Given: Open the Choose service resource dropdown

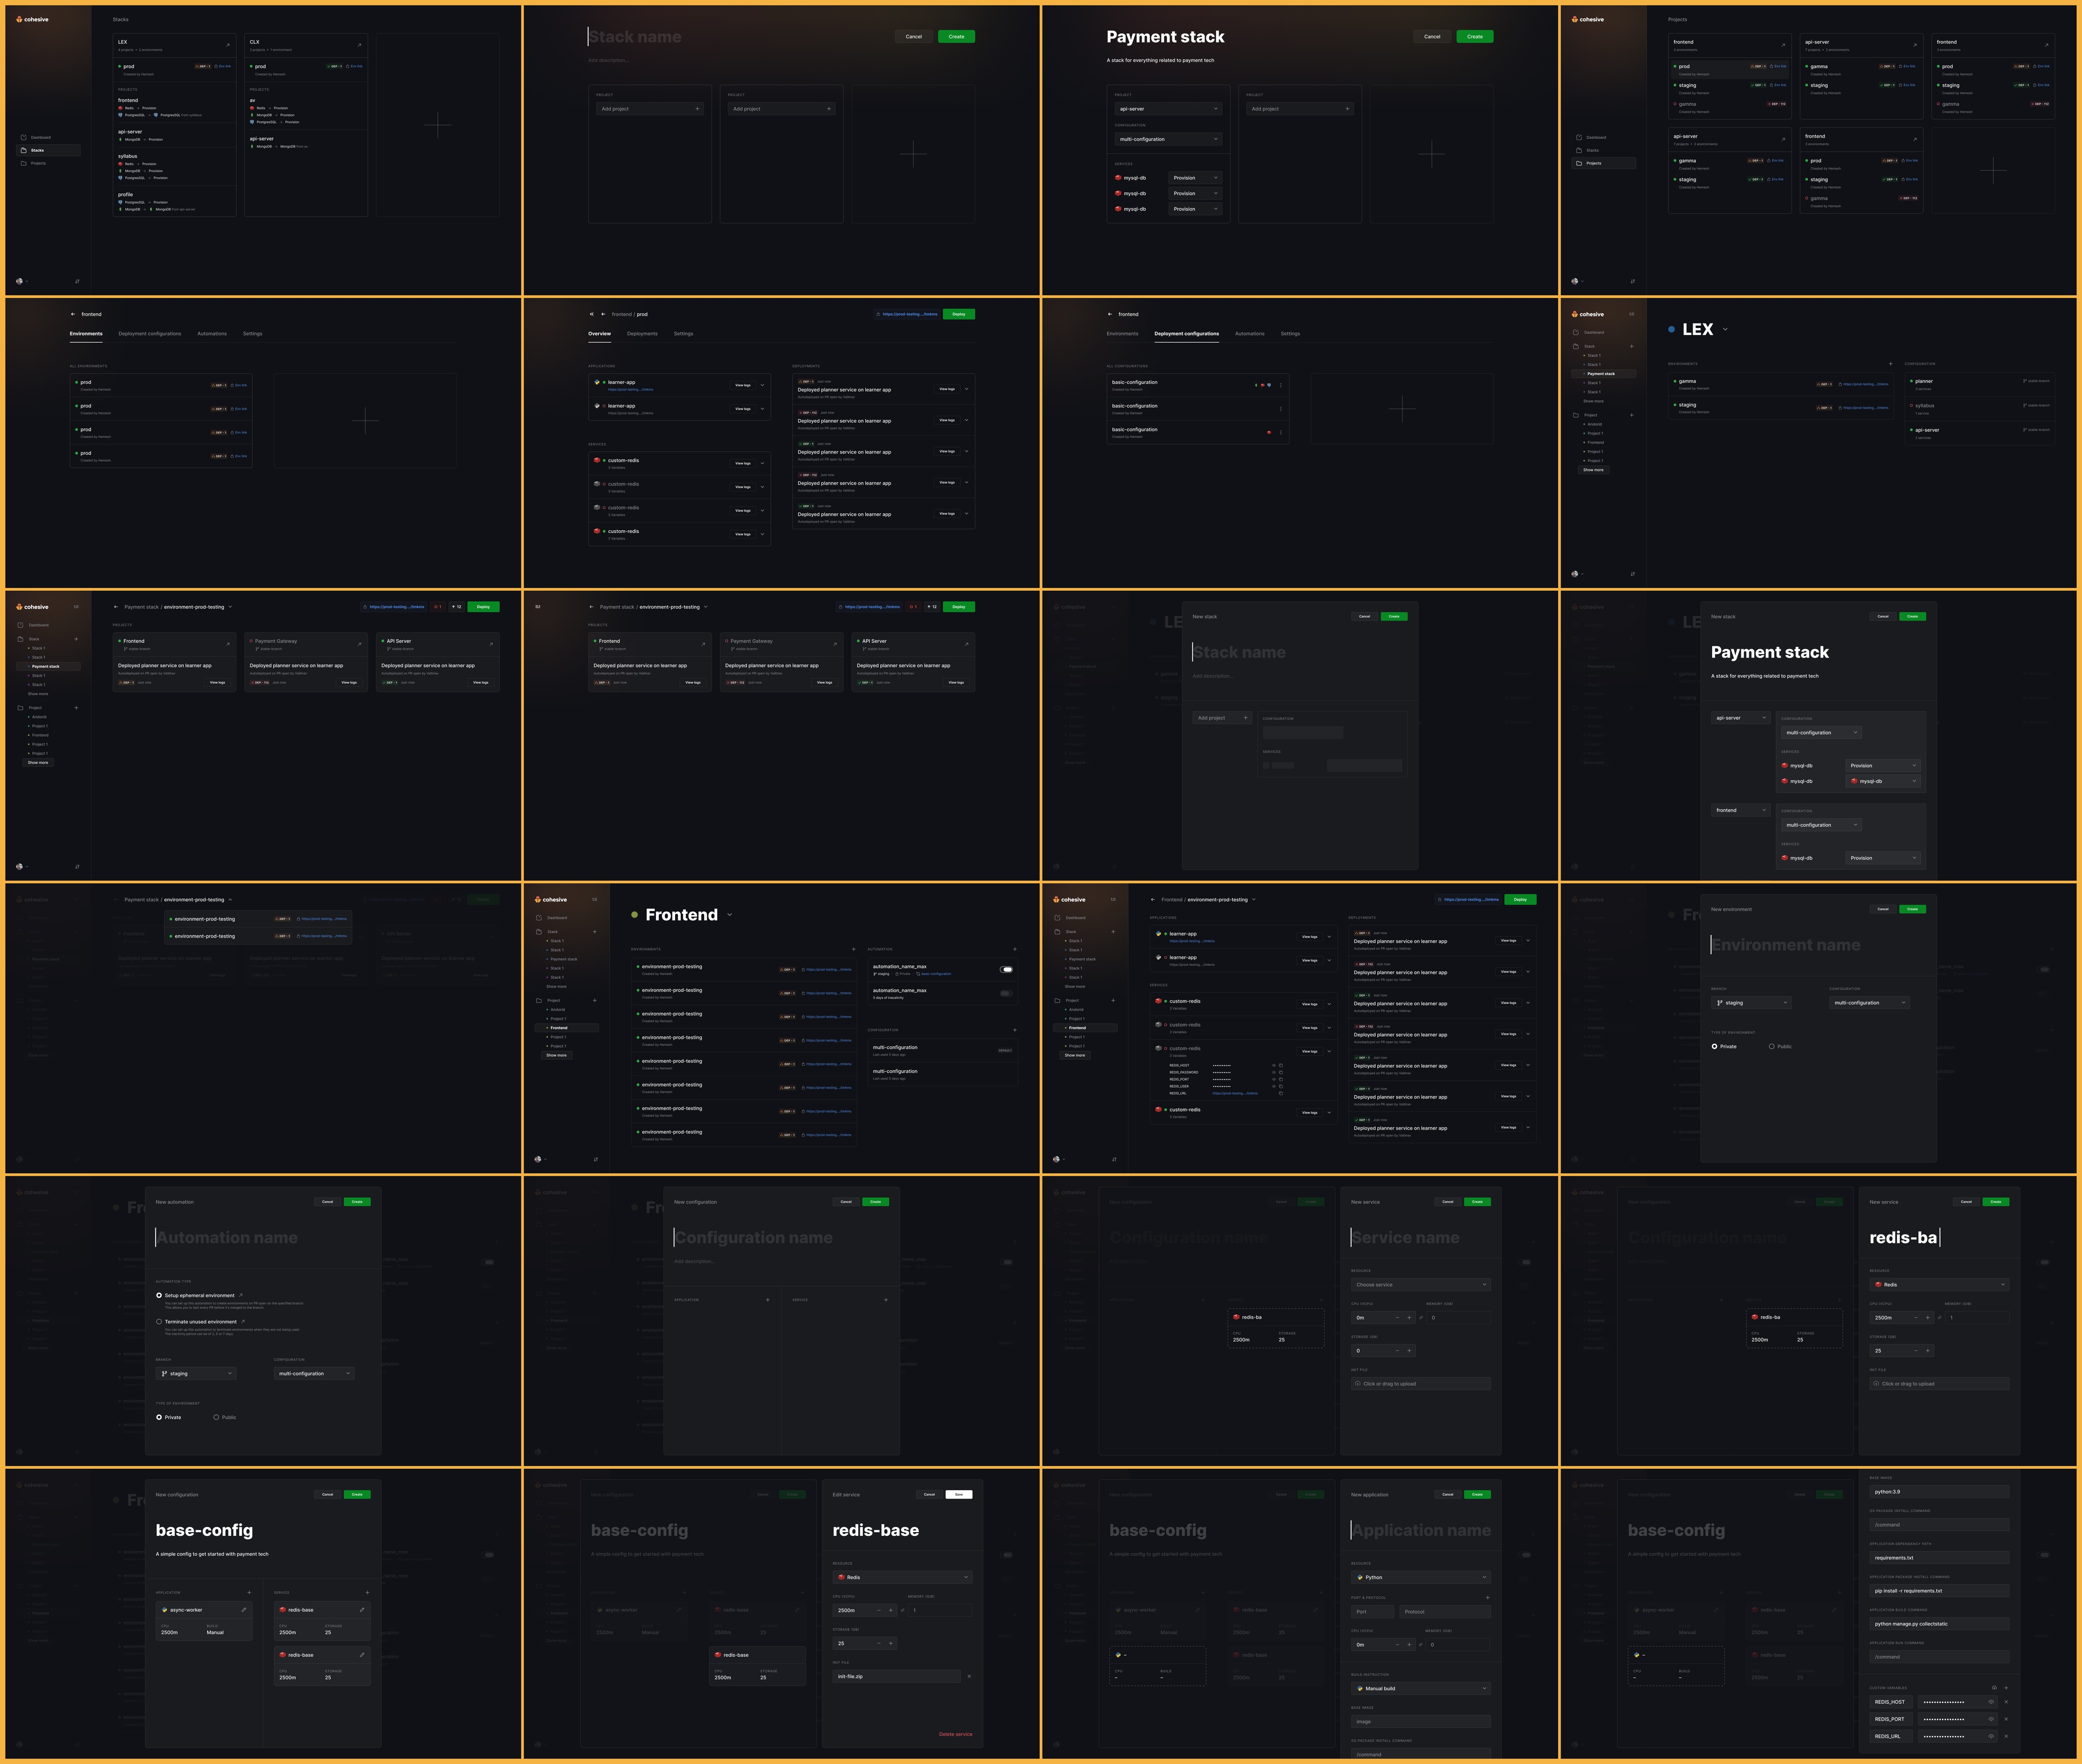Looking at the screenshot, I should pos(1419,1285).
